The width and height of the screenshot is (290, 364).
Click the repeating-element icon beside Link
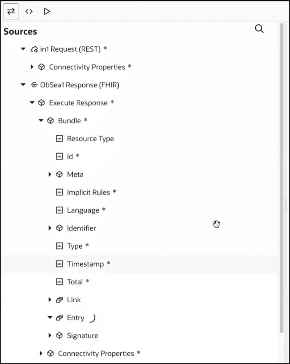tap(59, 300)
